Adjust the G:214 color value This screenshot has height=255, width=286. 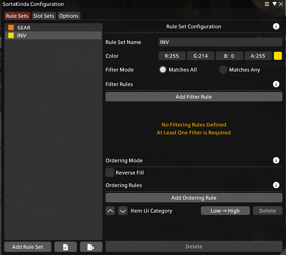[200, 56]
